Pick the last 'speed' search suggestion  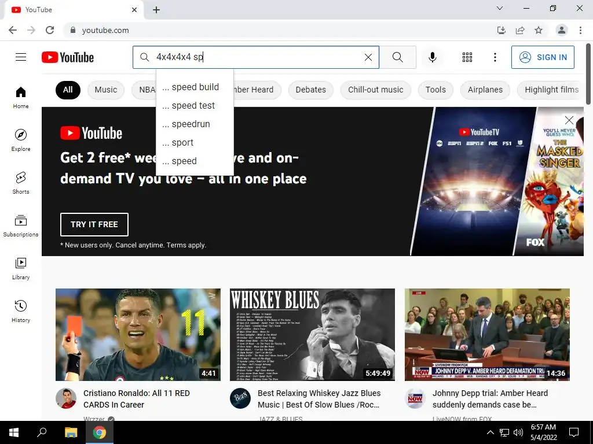click(x=195, y=161)
